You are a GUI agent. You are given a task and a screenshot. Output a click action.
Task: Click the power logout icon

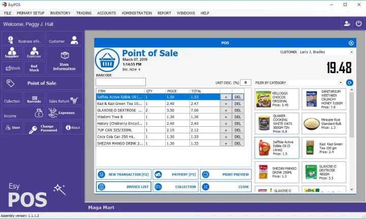tap(358, 24)
